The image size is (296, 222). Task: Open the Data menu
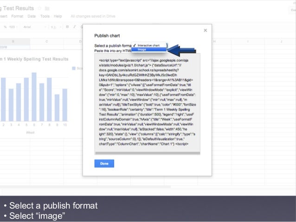point(32,16)
